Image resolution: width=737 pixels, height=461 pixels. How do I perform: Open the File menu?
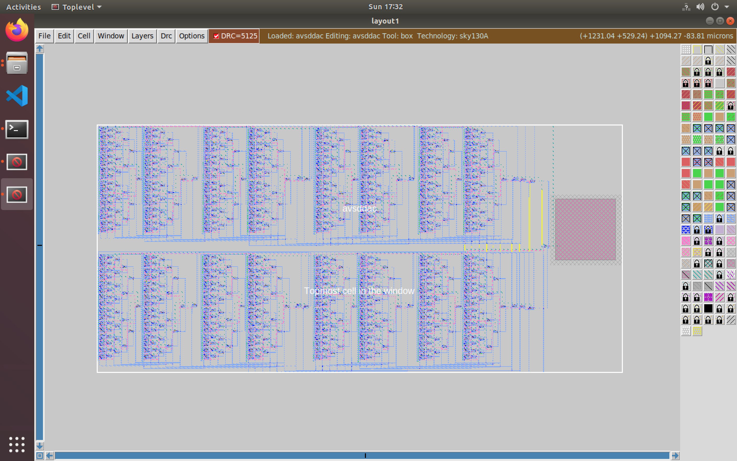[44, 36]
